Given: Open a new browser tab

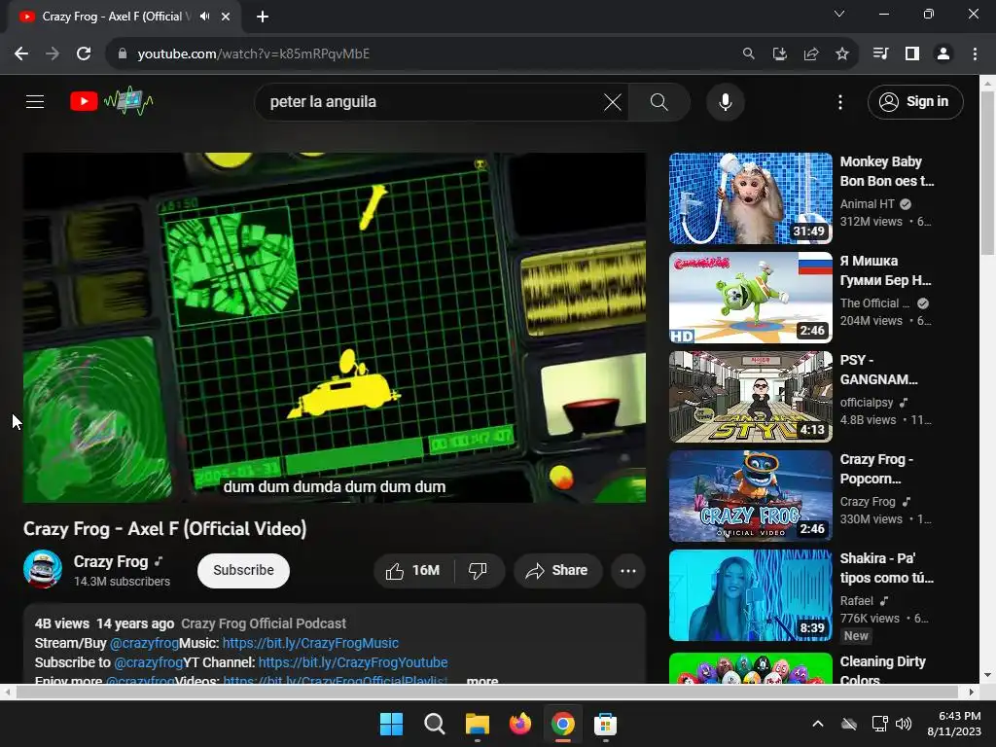Looking at the screenshot, I should (263, 17).
